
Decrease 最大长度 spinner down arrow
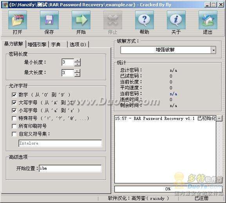click(78, 75)
